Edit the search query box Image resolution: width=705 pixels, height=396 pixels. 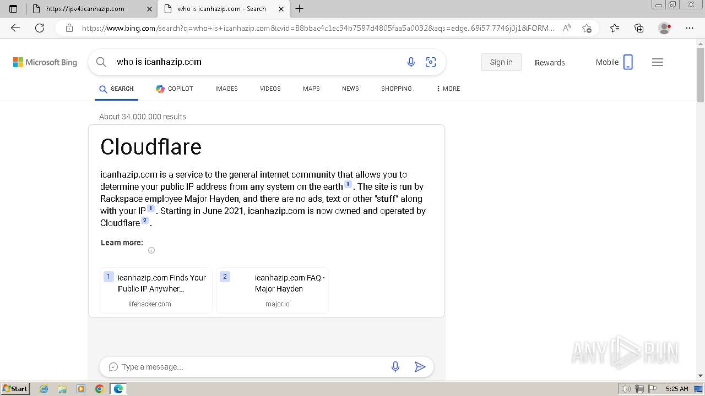[x=256, y=62]
